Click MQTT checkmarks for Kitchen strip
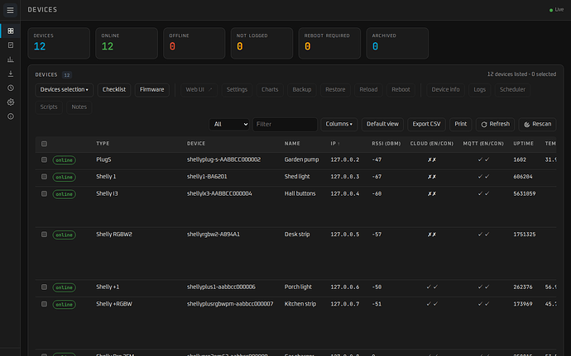Image resolution: width=571 pixels, height=356 pixels. (x=483, y=304)
